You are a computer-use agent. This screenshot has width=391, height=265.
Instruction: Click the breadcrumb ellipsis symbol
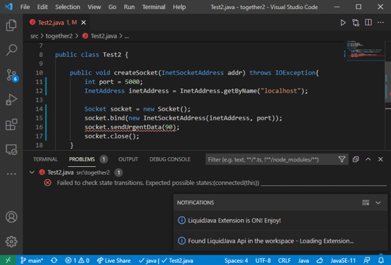pos(126,36)
